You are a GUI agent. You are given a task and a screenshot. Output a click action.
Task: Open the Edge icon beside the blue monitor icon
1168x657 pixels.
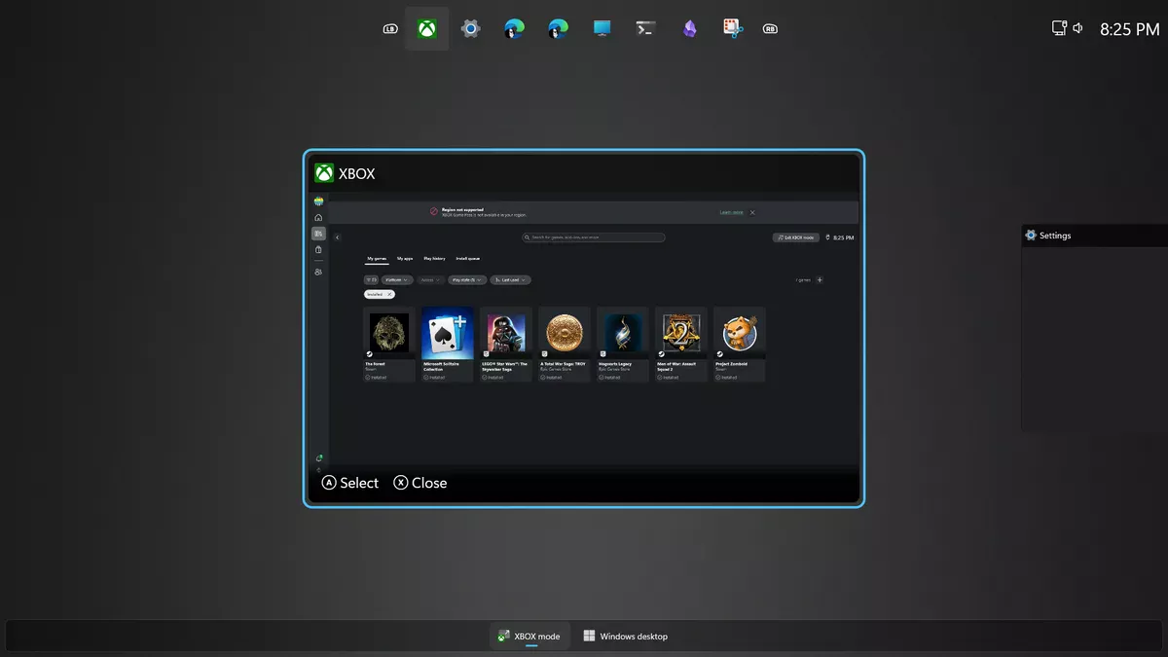[558, 29]
